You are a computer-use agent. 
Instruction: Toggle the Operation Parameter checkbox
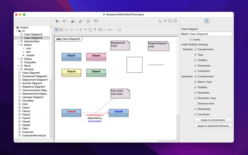196,93
